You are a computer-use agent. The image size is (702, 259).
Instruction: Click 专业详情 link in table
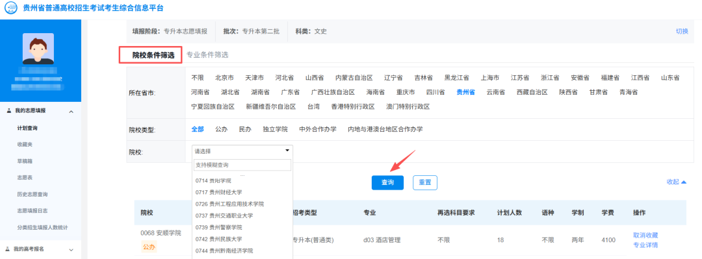[x=645, y=245]
